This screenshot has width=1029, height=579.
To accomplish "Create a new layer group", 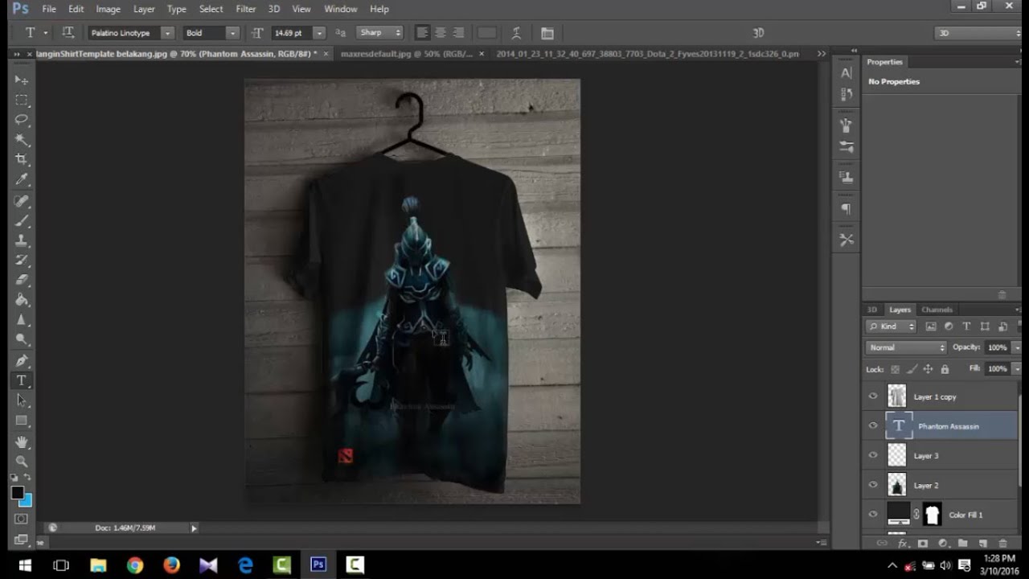I will (x=962, y=544).
